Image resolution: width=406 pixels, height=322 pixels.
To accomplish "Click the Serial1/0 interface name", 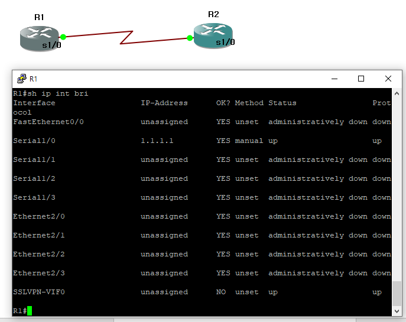I will pyautogui.click(x=34, y=141).
